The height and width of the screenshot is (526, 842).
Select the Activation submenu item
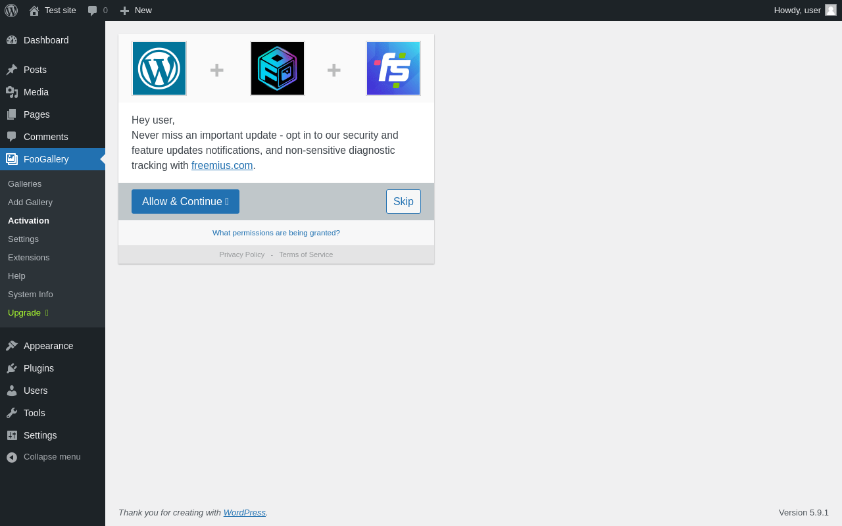(53, 220)
